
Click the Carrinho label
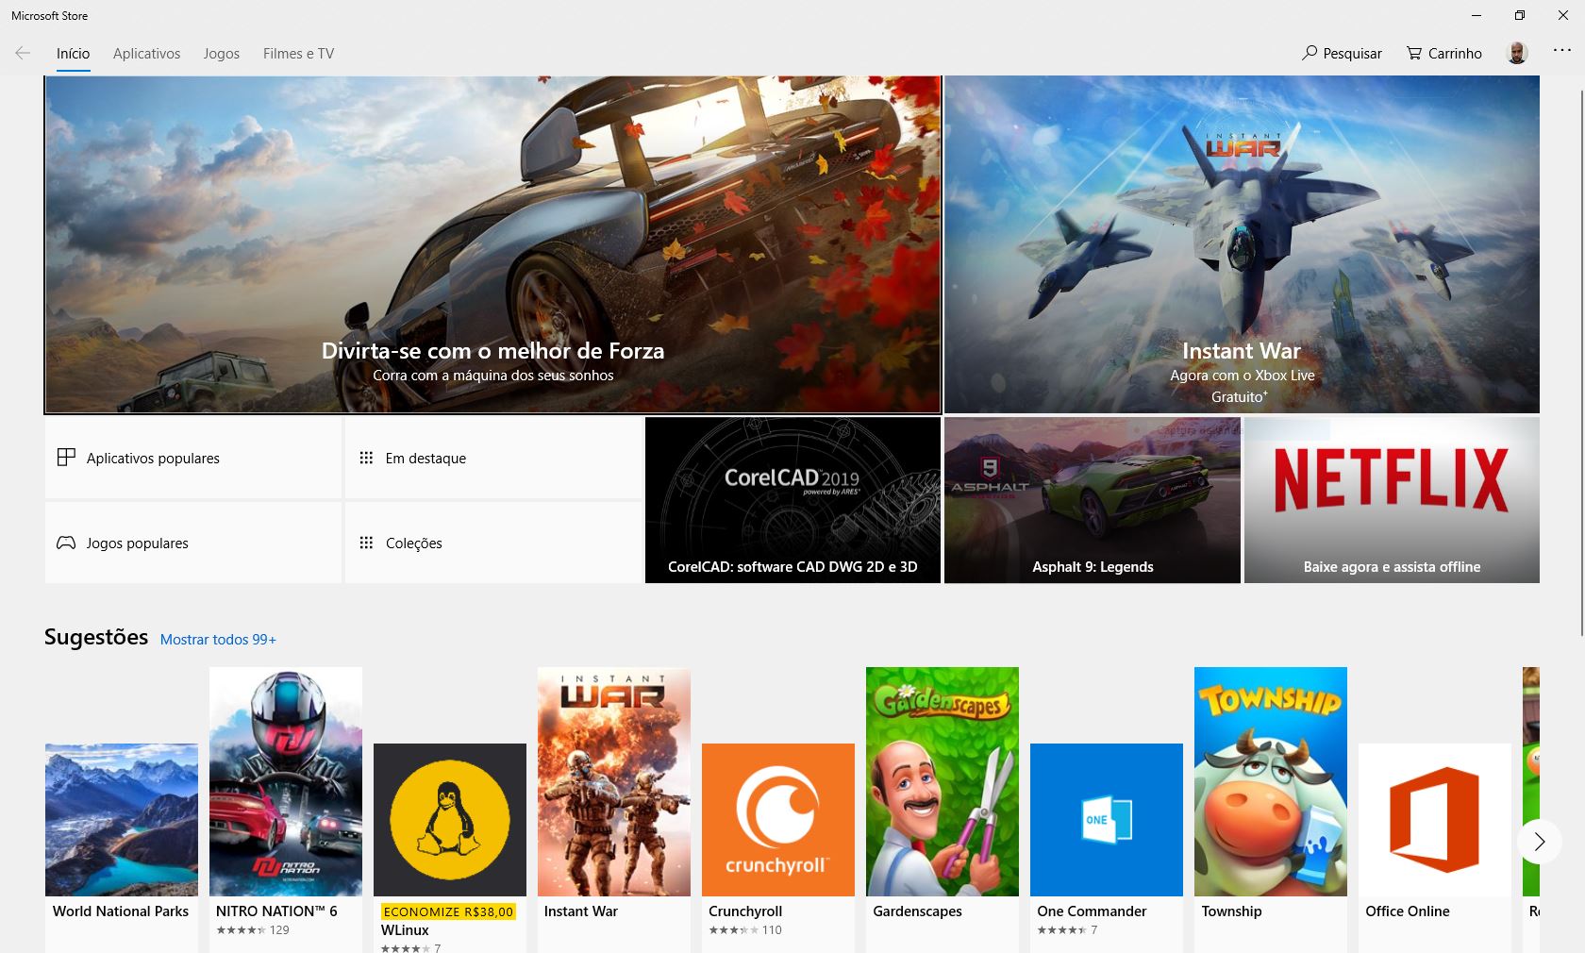click(1455, 54)
